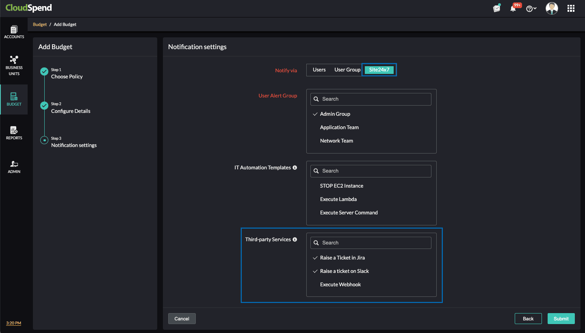Click the User Alert Group search icon

[316, 99]
